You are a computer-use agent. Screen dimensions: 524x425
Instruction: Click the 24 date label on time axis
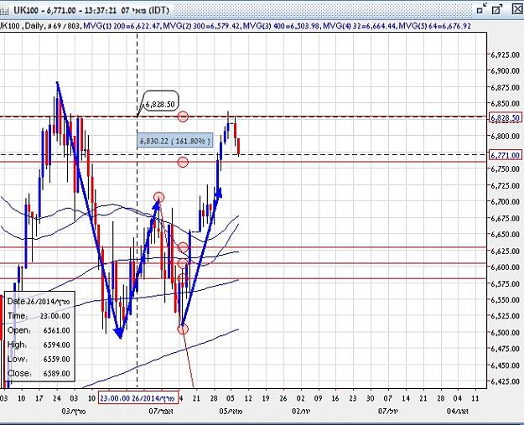[57, 398]
